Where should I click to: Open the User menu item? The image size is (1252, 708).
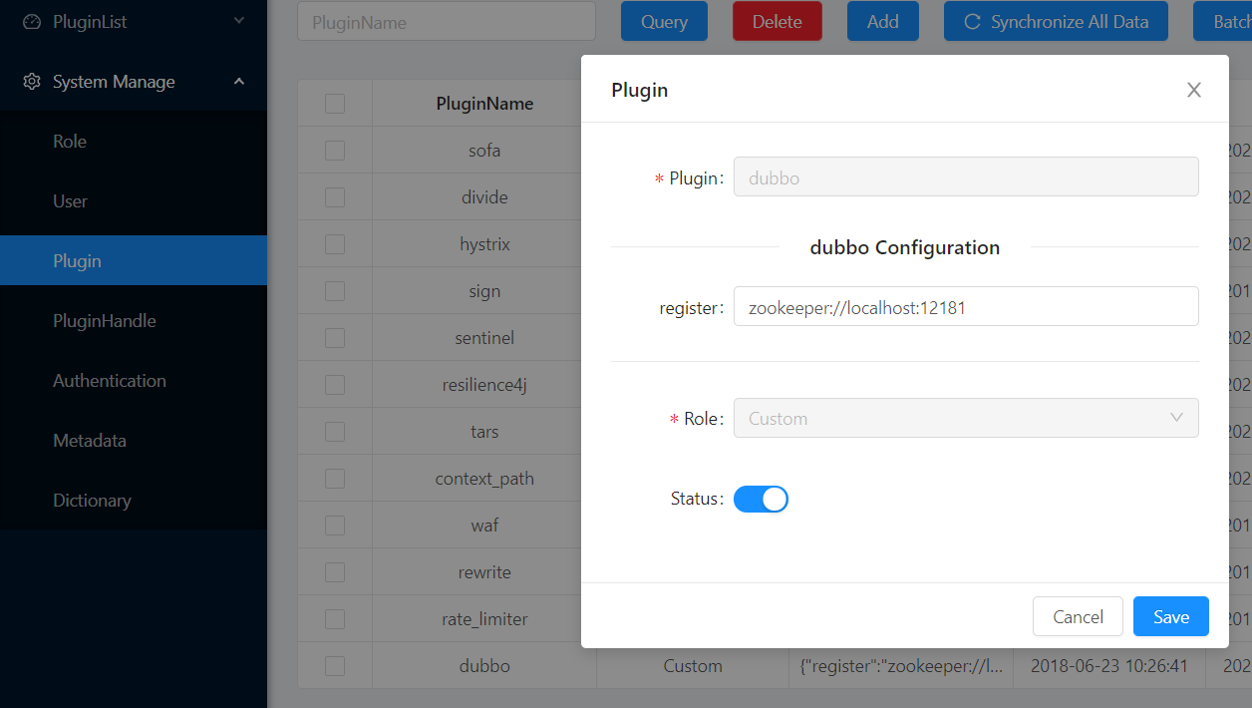(x=134, y=201)
